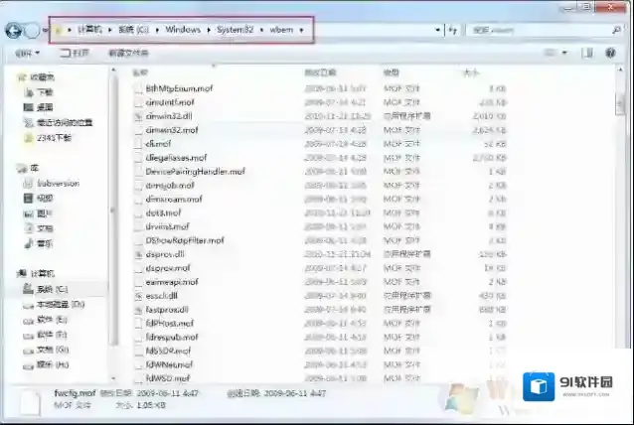Select the 图片 library in sidebar
Viewport: 634px width, 425px height.
pos(45,212)
